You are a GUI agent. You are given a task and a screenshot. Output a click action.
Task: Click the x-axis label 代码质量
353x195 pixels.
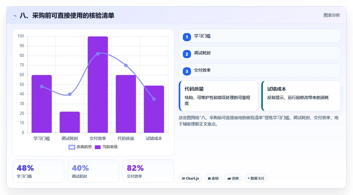coord(126,139)
